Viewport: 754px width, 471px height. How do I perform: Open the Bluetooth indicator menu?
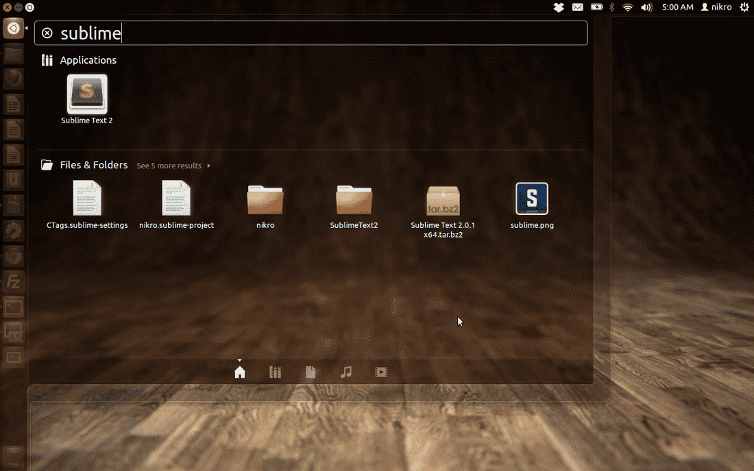pos(612,8)
